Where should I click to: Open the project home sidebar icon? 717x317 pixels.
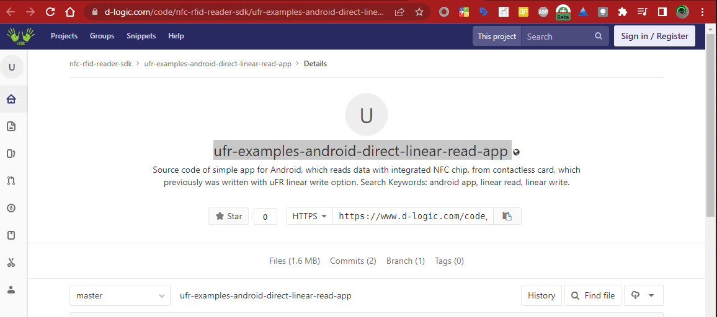coord(11,98)
